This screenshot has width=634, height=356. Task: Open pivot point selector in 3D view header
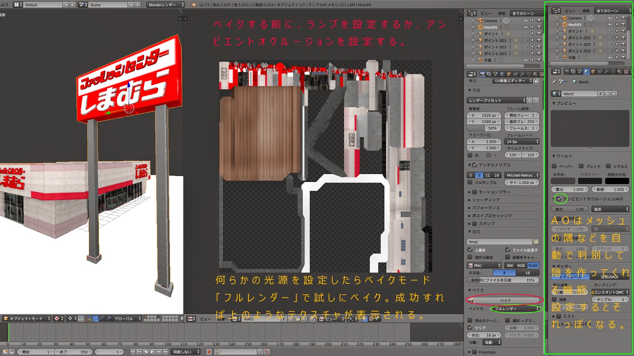[x=72, y=318]
